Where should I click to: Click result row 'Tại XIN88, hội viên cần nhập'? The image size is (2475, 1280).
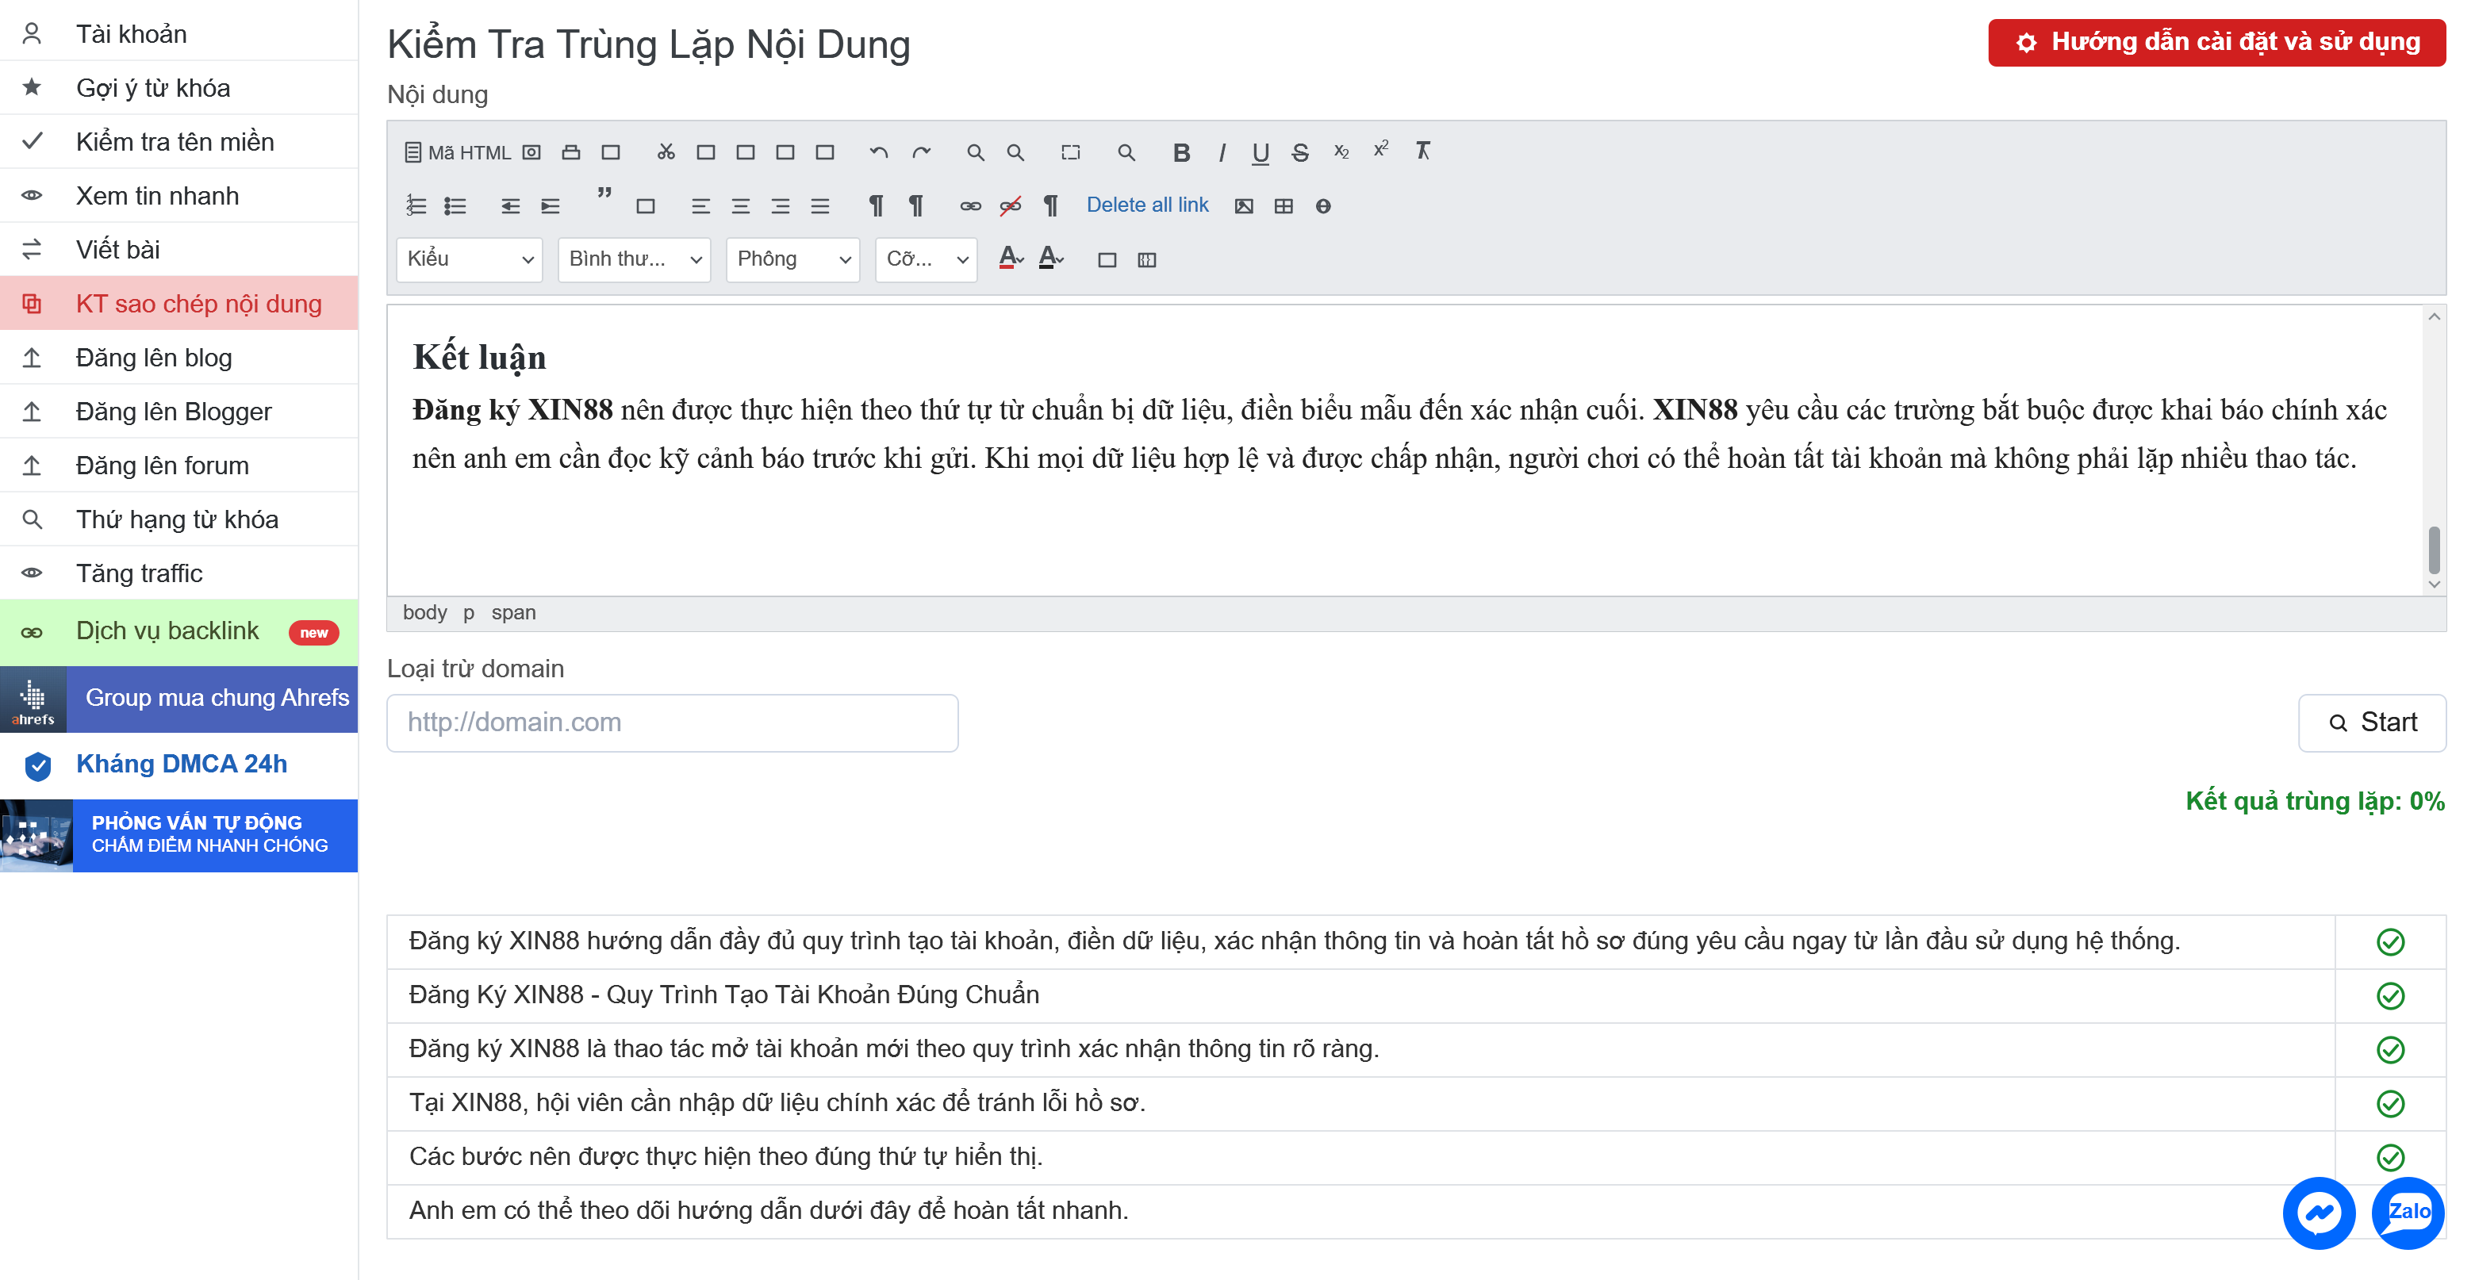[x=1360, y=1102]
